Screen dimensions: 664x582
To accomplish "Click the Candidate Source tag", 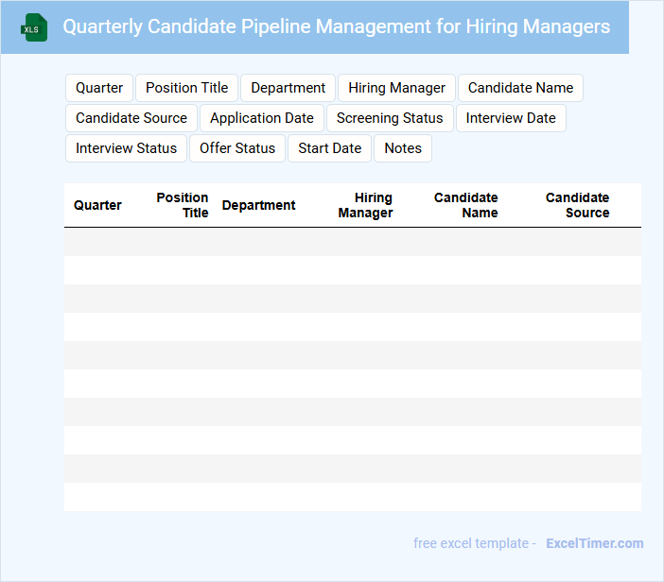I will pos(131,118).
